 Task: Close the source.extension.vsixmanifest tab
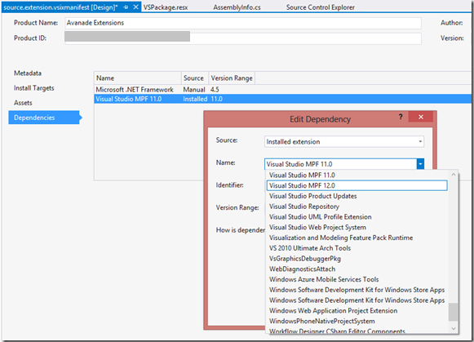135,7
